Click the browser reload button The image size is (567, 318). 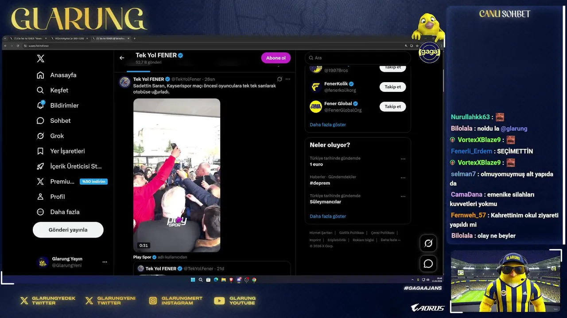click(18, 45)
